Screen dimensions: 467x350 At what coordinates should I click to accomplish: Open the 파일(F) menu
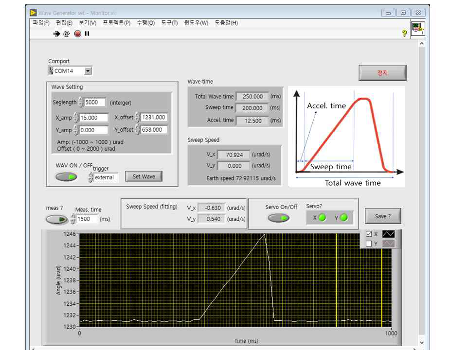point(41,23)
